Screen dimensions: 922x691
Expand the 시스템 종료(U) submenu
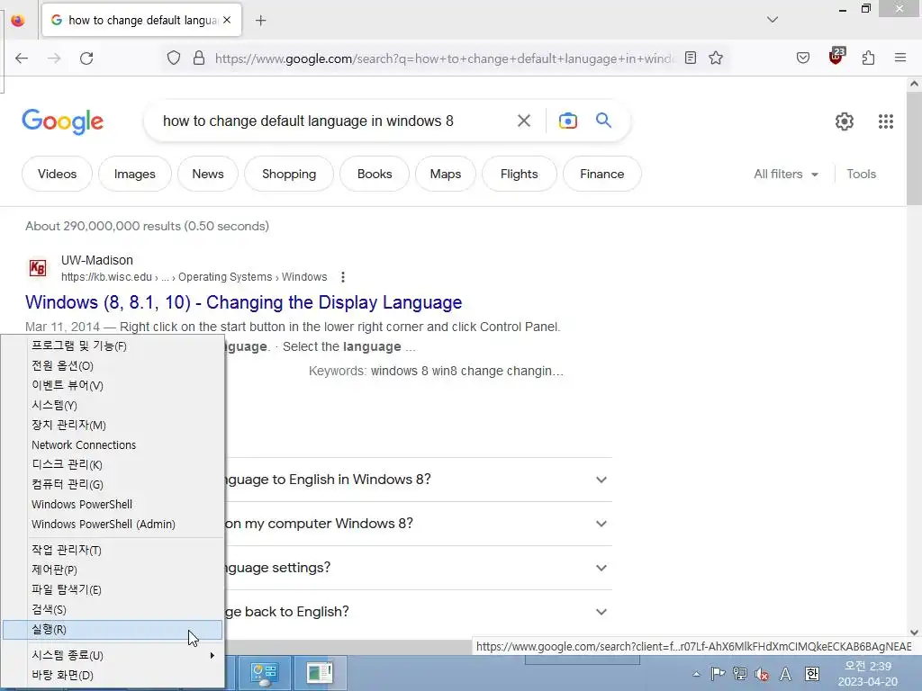coord(113,655)
